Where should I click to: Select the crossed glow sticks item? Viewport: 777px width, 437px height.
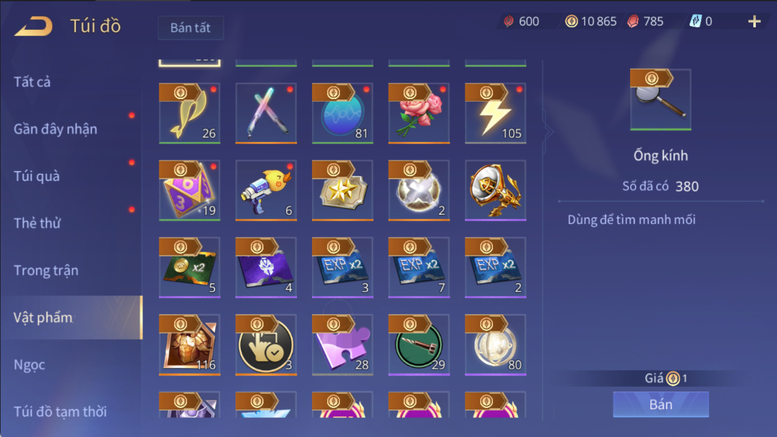(266, 113)
